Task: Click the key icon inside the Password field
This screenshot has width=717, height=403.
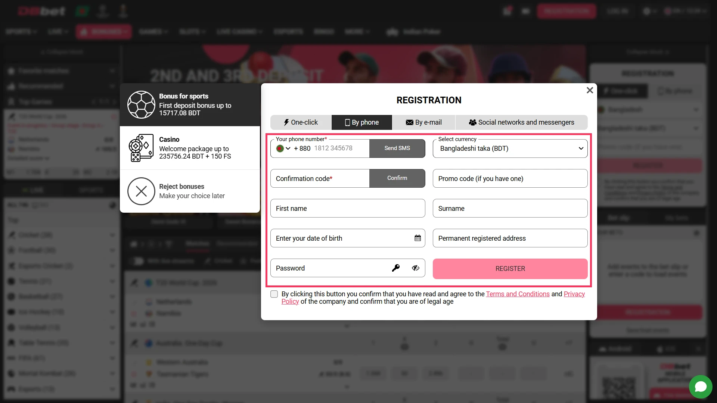Action: coord(396,268)
